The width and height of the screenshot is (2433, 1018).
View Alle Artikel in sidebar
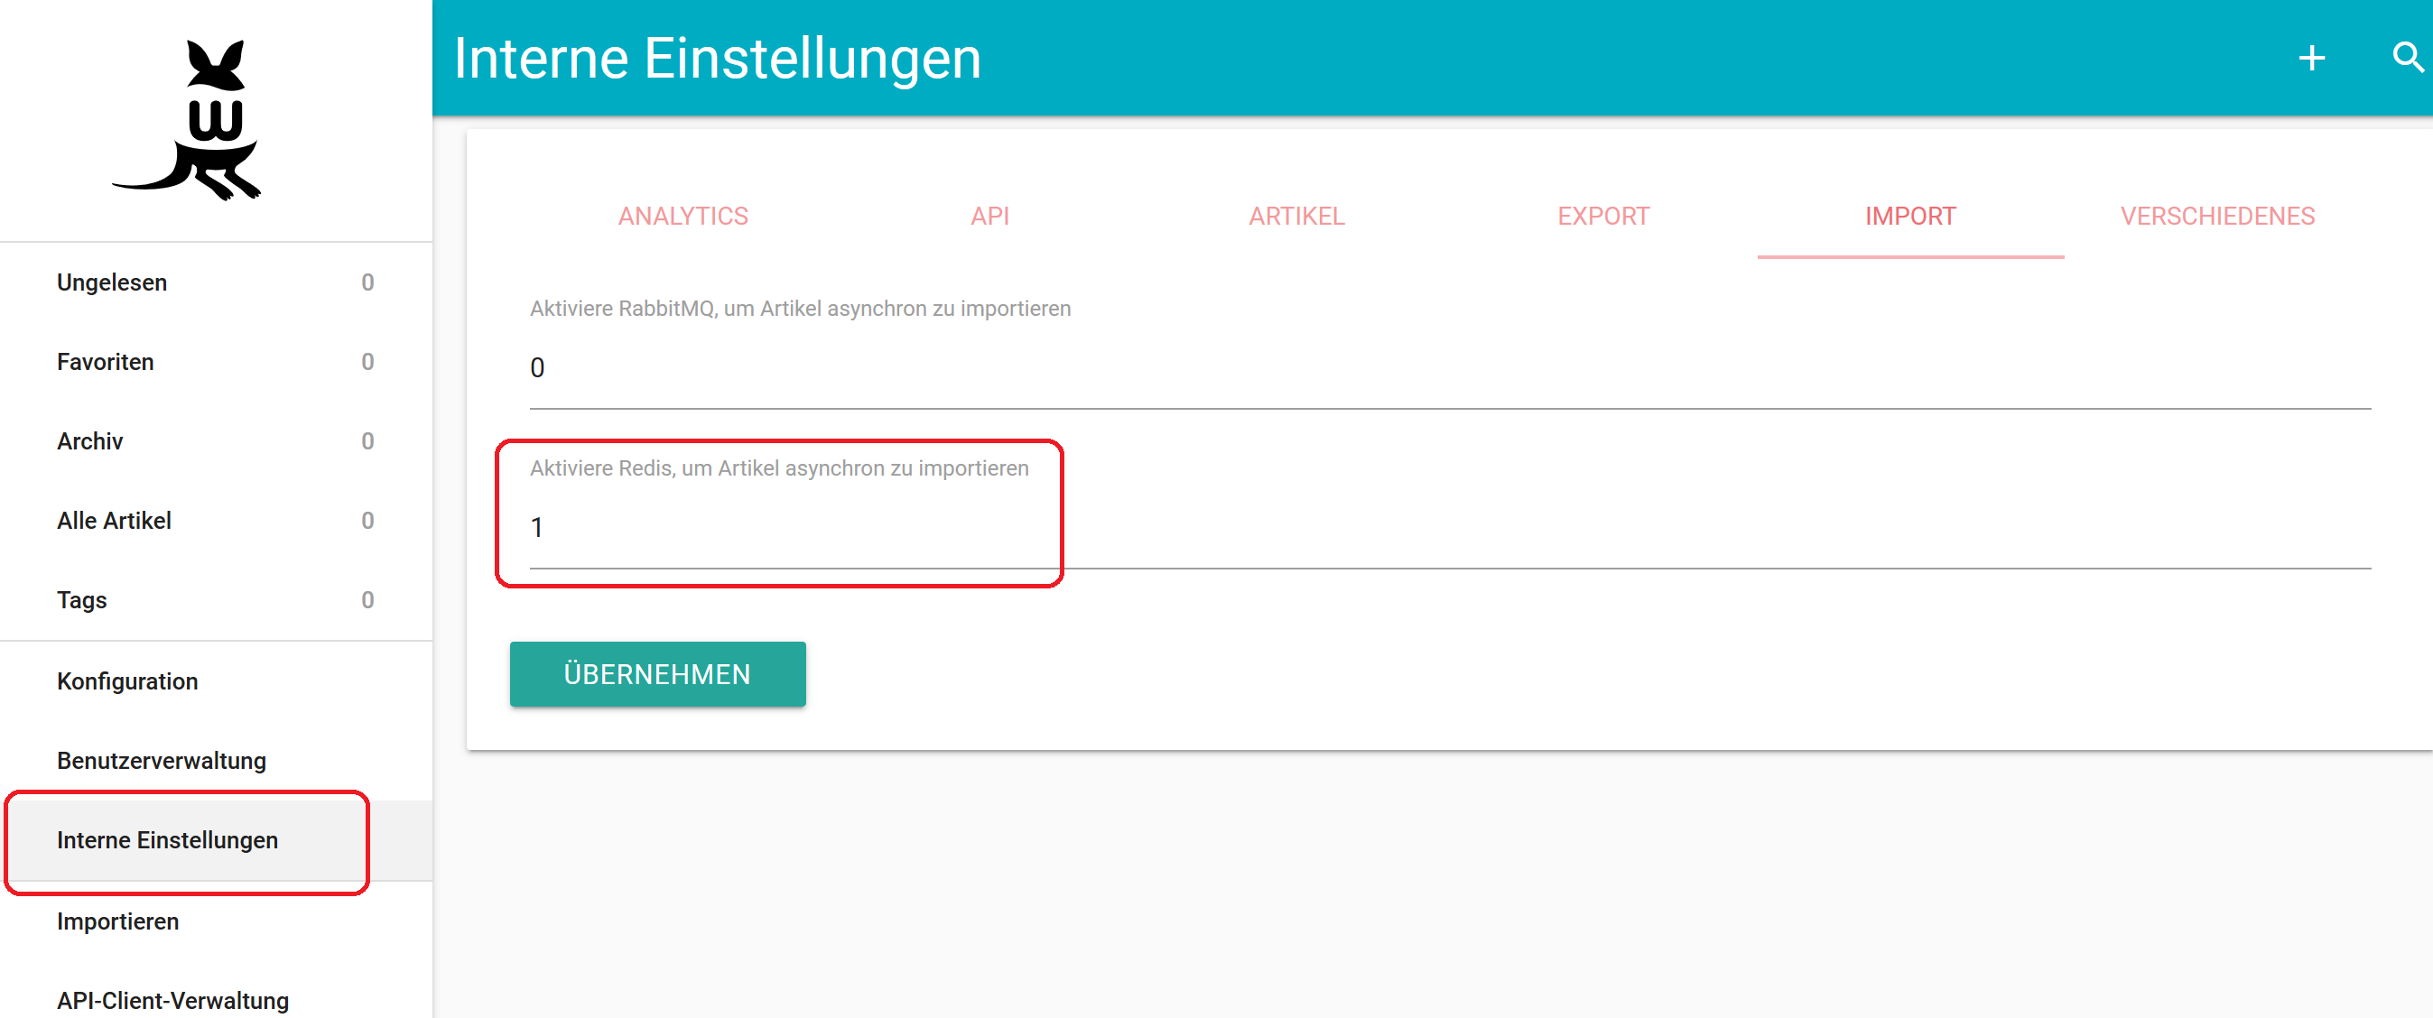click(114, 521)
